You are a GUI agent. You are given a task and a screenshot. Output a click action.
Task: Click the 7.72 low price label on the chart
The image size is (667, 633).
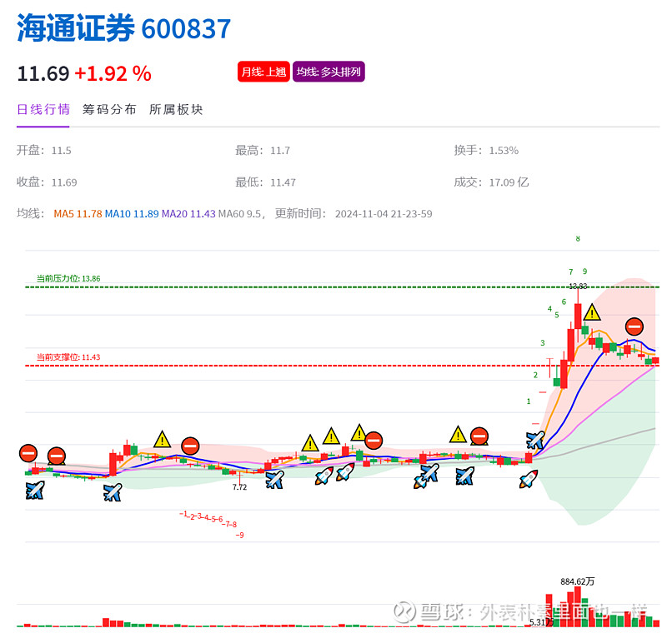click(239, 487)
